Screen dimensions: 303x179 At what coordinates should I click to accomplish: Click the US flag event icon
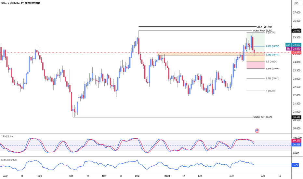pyautogui.click(x=257, y=131)
